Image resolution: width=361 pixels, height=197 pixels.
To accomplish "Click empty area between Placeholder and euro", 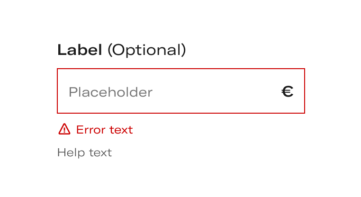I will pyautogui.click(x=217, y=91).
